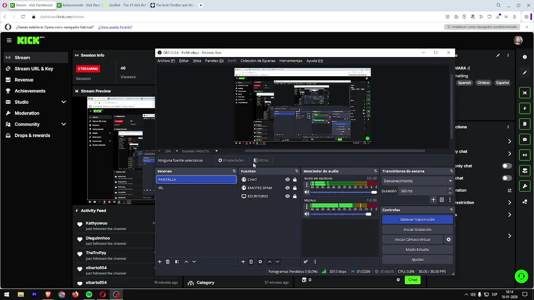The image size is (534, 300).
Task: Open the Herramientas menu in OBS
Action: coord(291,61)
